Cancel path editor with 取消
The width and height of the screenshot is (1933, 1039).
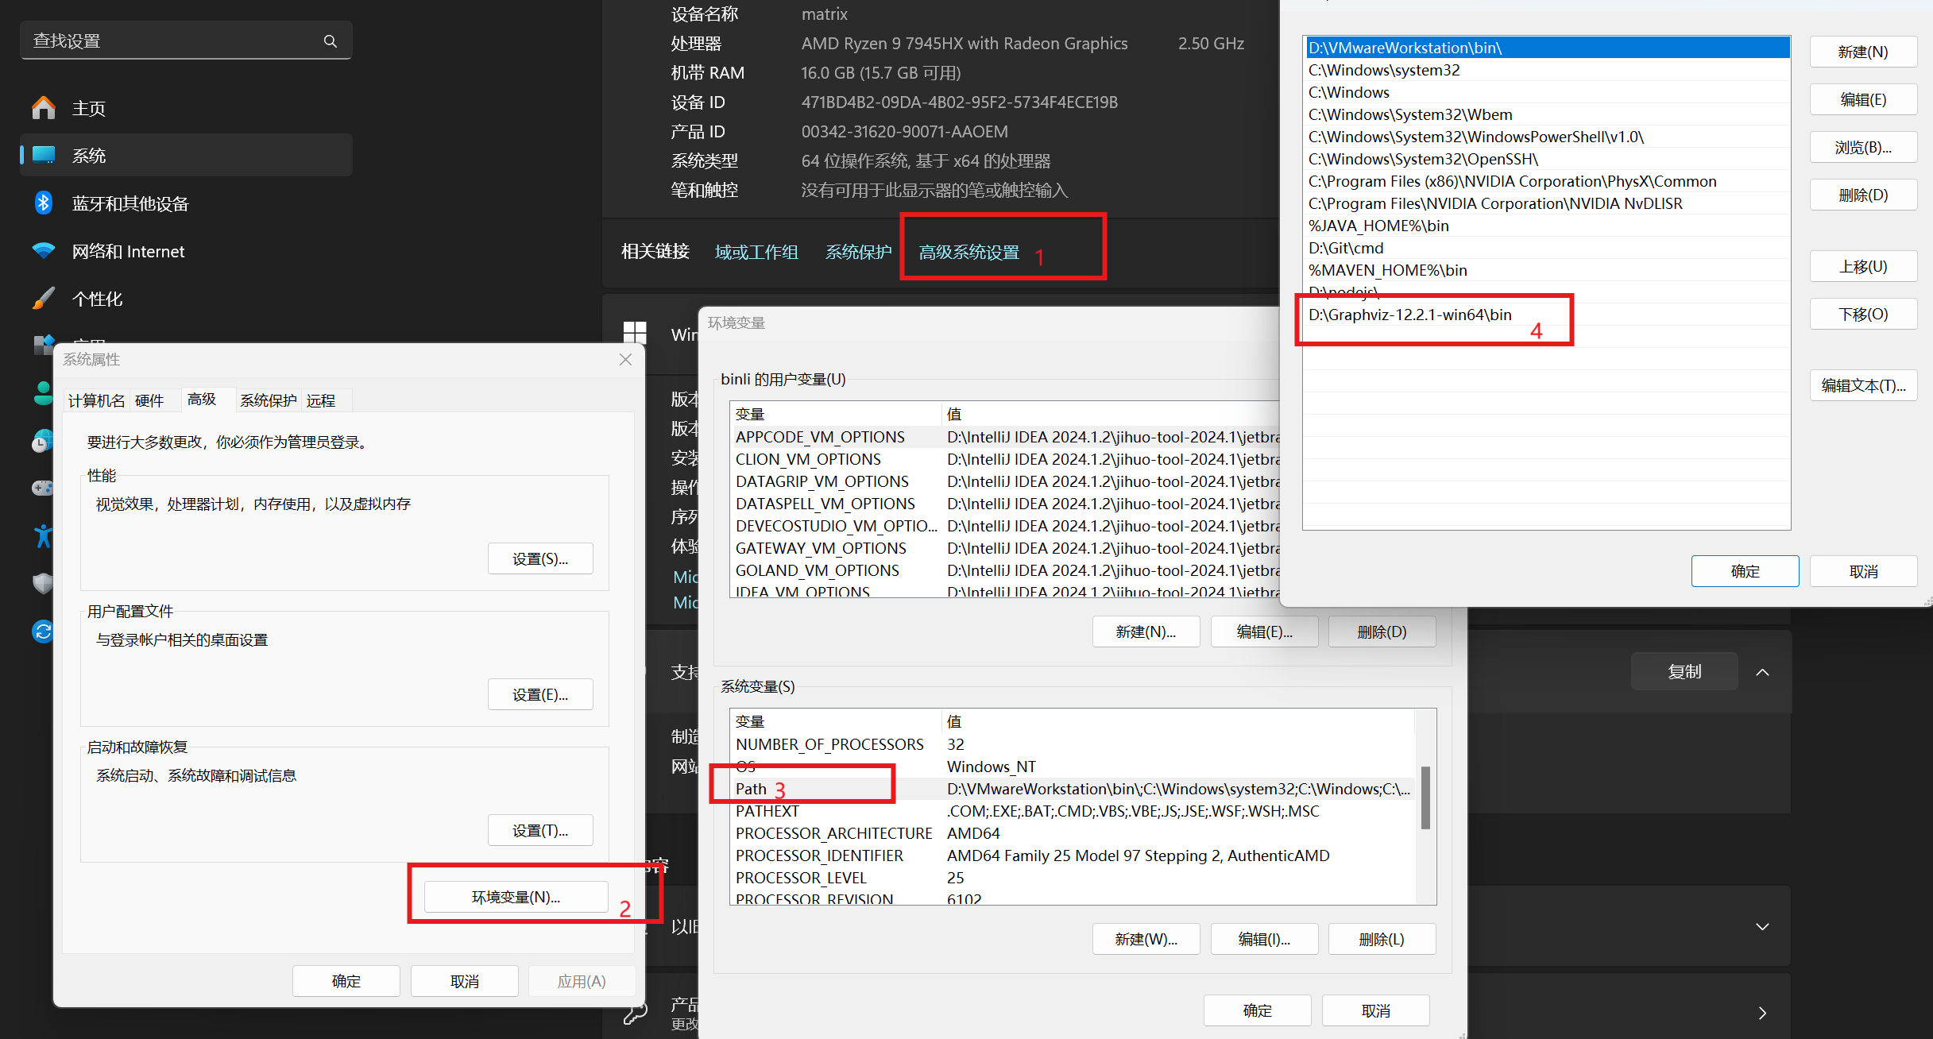point(1863,571)
